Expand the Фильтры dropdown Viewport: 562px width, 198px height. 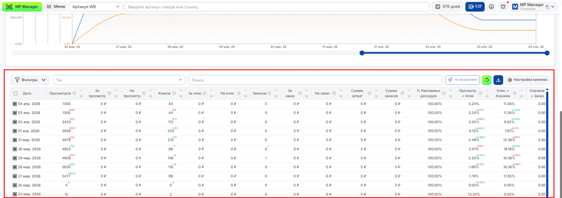click(30, 80)
